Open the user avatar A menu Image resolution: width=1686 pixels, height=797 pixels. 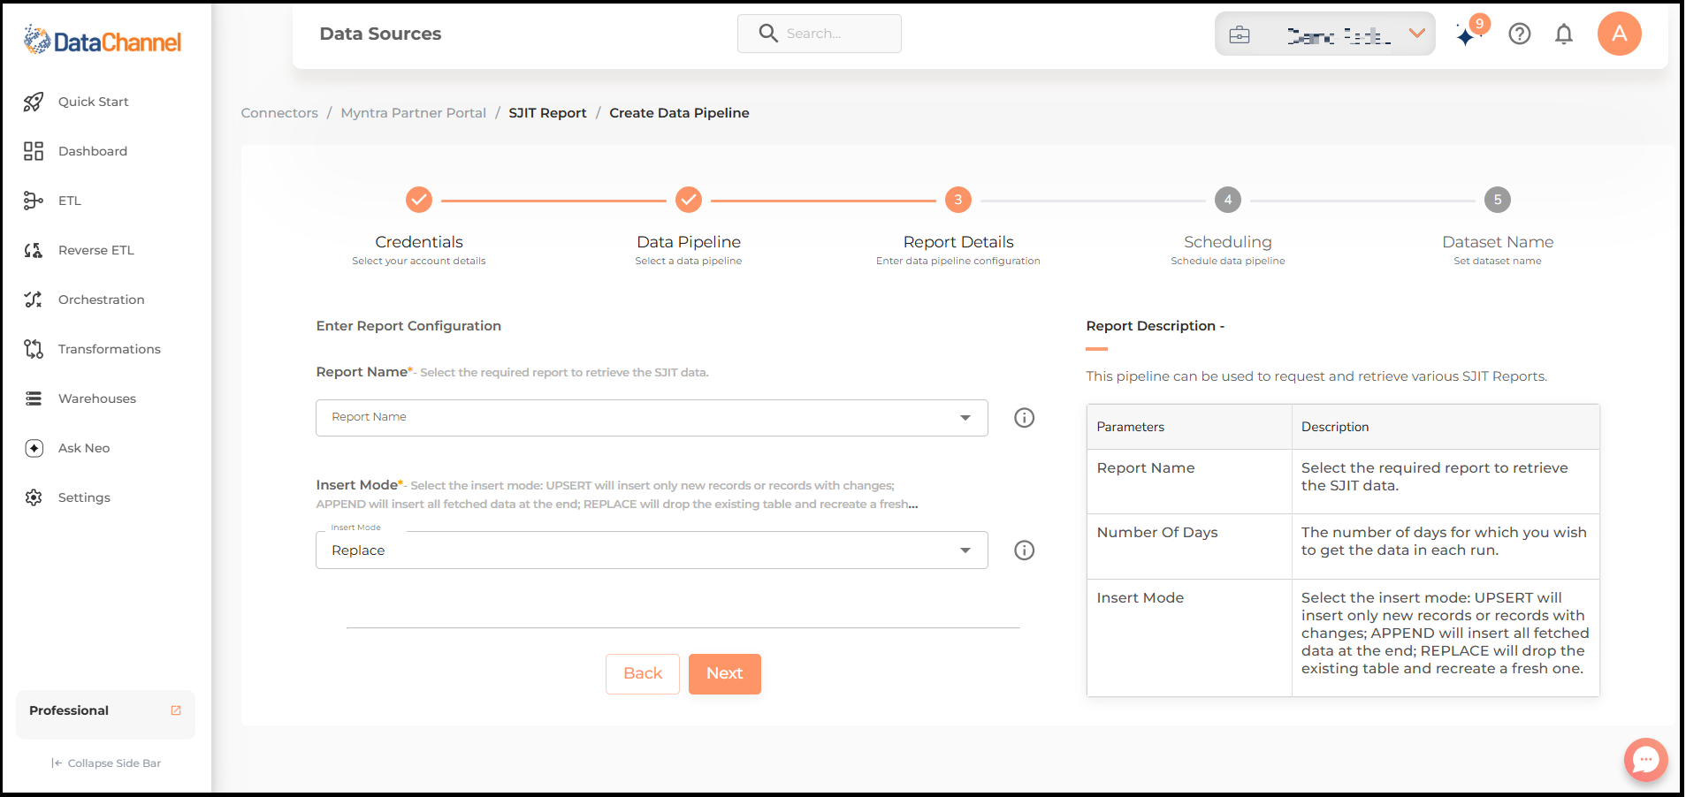click(1620, 34)
